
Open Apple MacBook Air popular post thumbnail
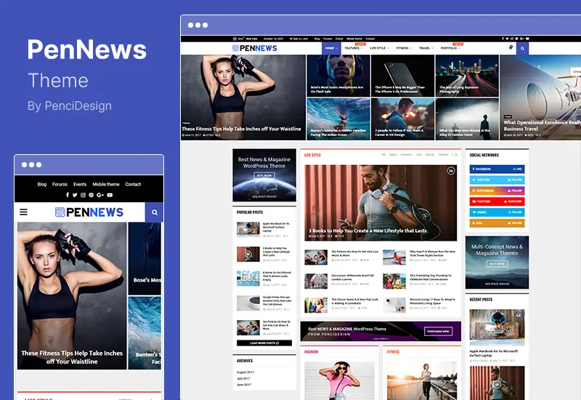tap(248, 229)
